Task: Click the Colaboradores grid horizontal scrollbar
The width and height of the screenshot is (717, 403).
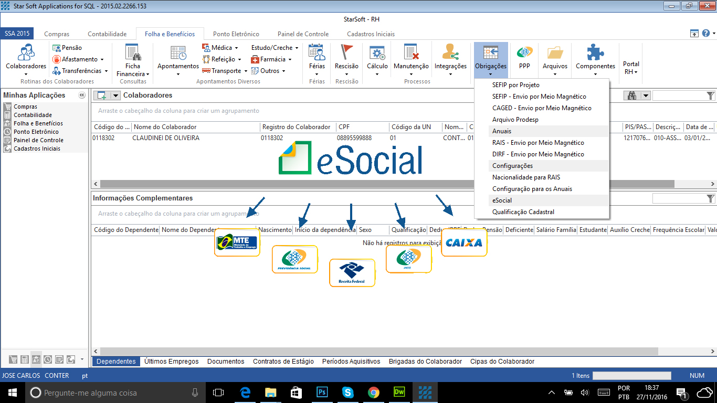Action: point(387,184)
